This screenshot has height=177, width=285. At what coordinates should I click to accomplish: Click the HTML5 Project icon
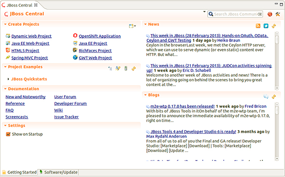coord(8,50)
